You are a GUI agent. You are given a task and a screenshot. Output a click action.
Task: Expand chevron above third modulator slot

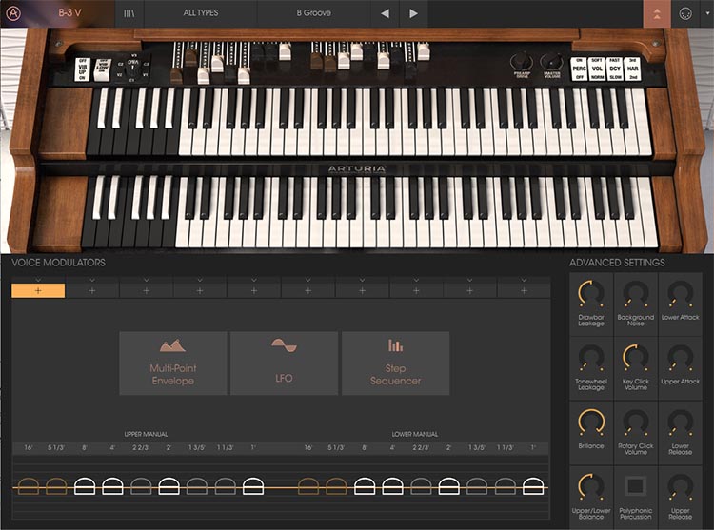coord(147,280)
